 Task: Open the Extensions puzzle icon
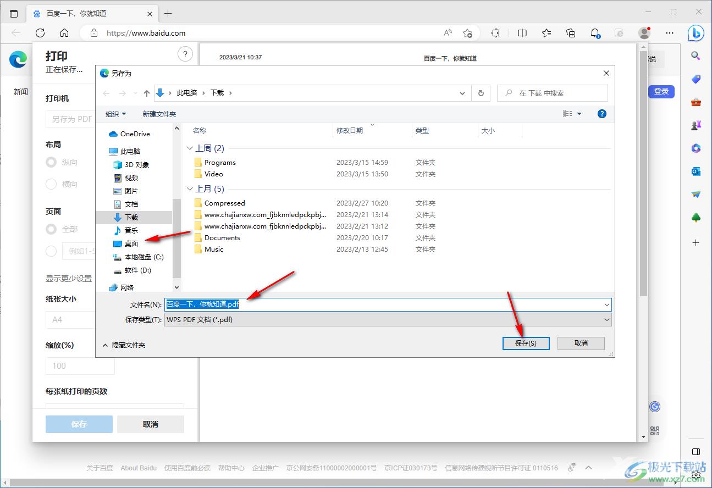[495, 33]
